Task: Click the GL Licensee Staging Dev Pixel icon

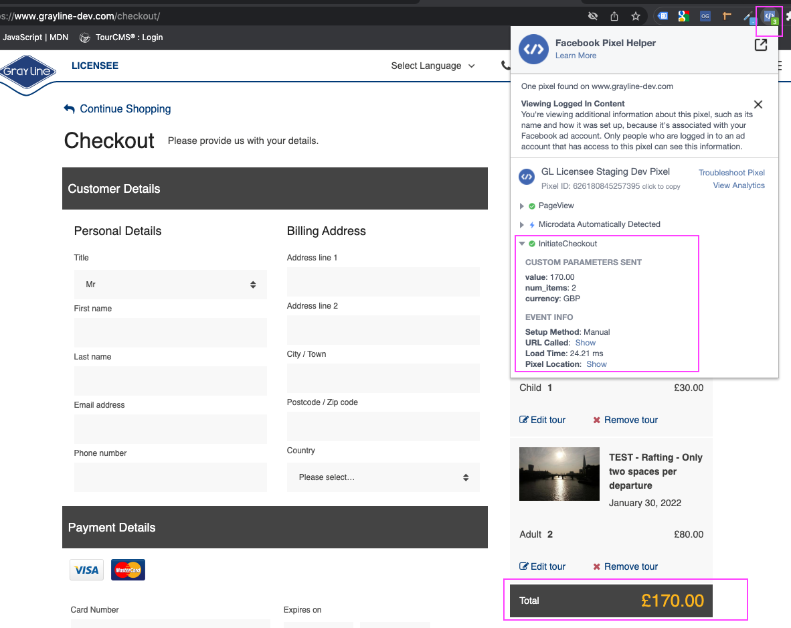Action: (527, 177)
